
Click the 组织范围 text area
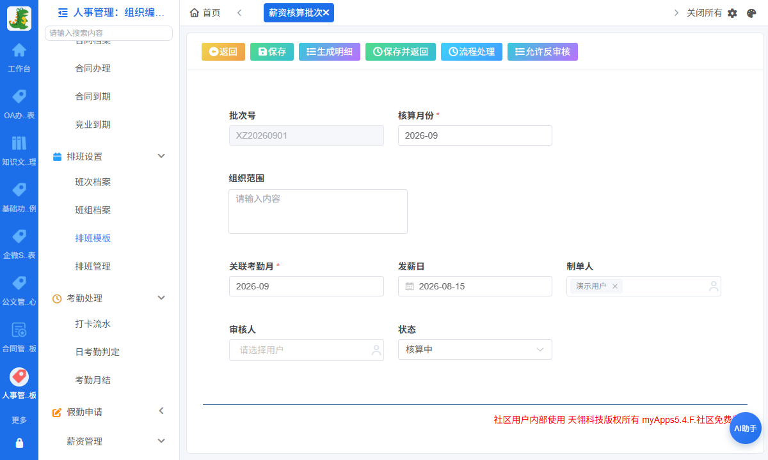point(318,211)
